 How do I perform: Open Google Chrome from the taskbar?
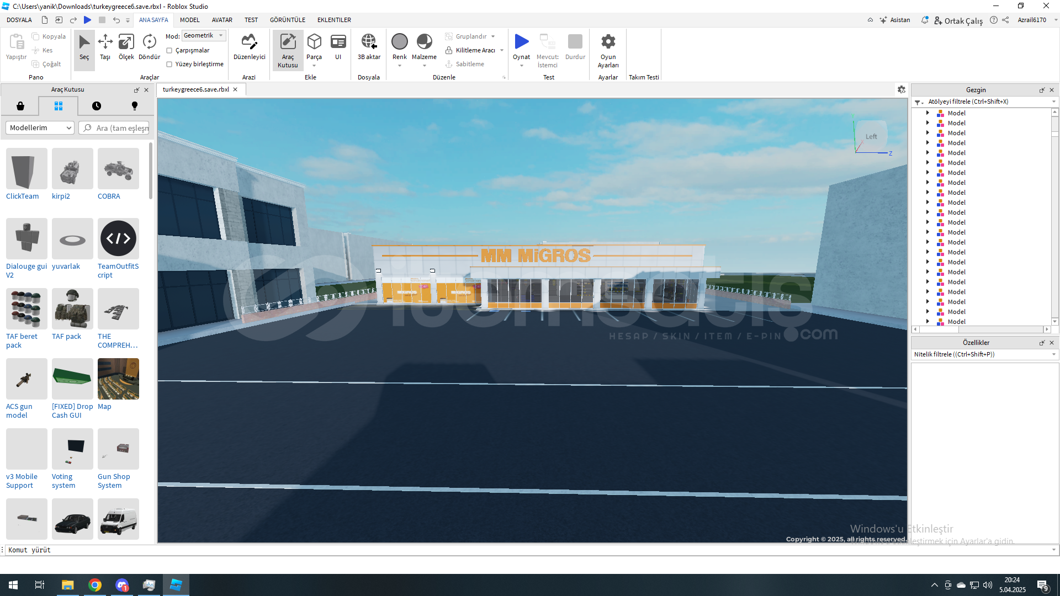pos(95,585)
